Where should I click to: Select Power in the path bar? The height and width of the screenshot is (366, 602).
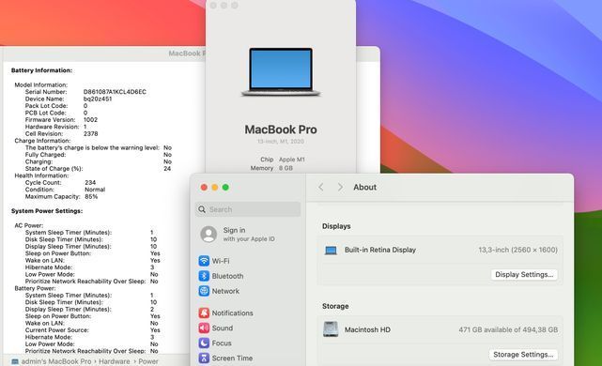pos(148,361)
